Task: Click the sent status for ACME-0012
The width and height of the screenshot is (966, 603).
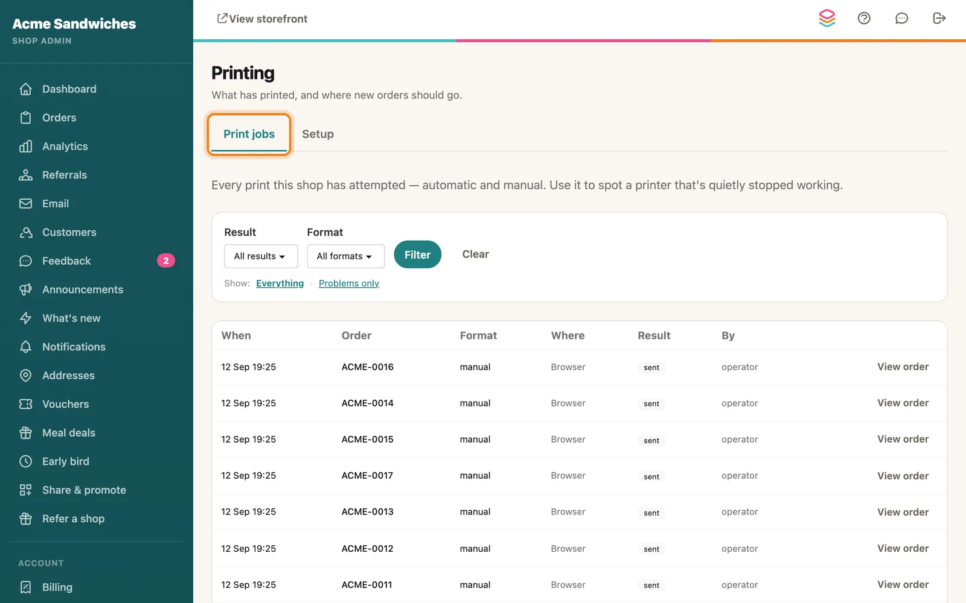Action: coord(651,549)
